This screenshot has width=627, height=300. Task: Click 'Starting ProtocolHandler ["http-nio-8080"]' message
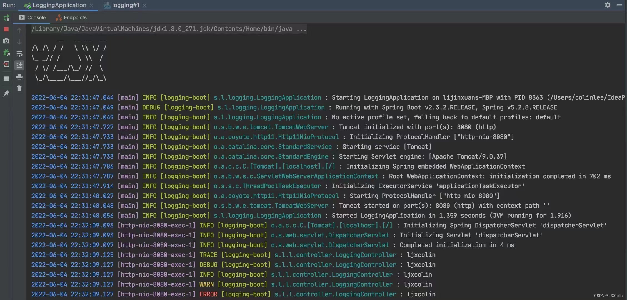425,196
